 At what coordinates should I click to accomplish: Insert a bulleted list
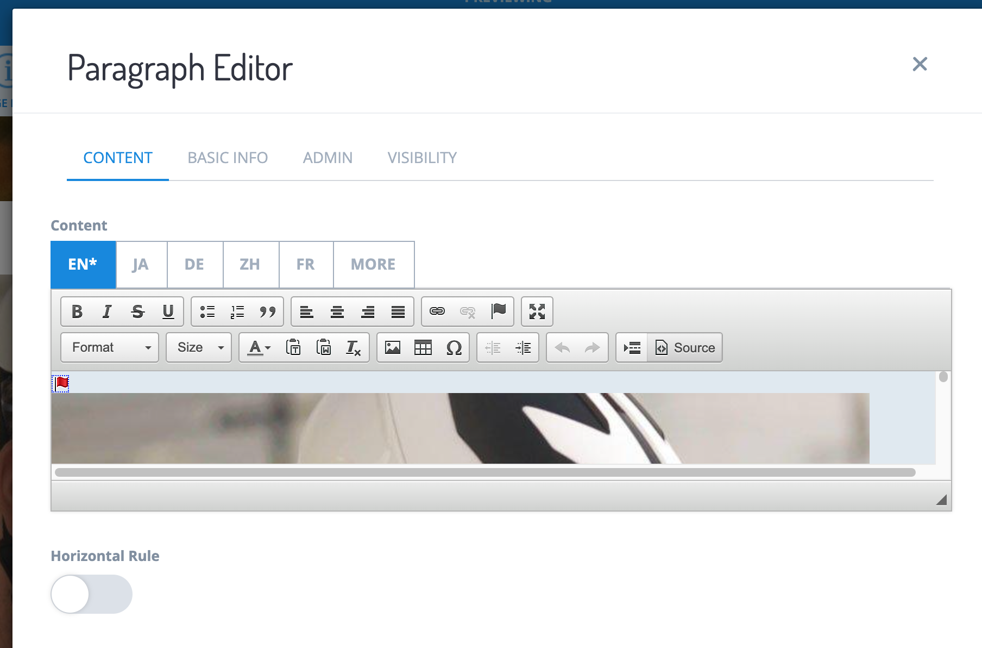coord(207,311)
